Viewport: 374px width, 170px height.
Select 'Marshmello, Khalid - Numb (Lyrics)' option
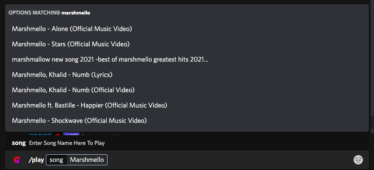tap(62, 75)
